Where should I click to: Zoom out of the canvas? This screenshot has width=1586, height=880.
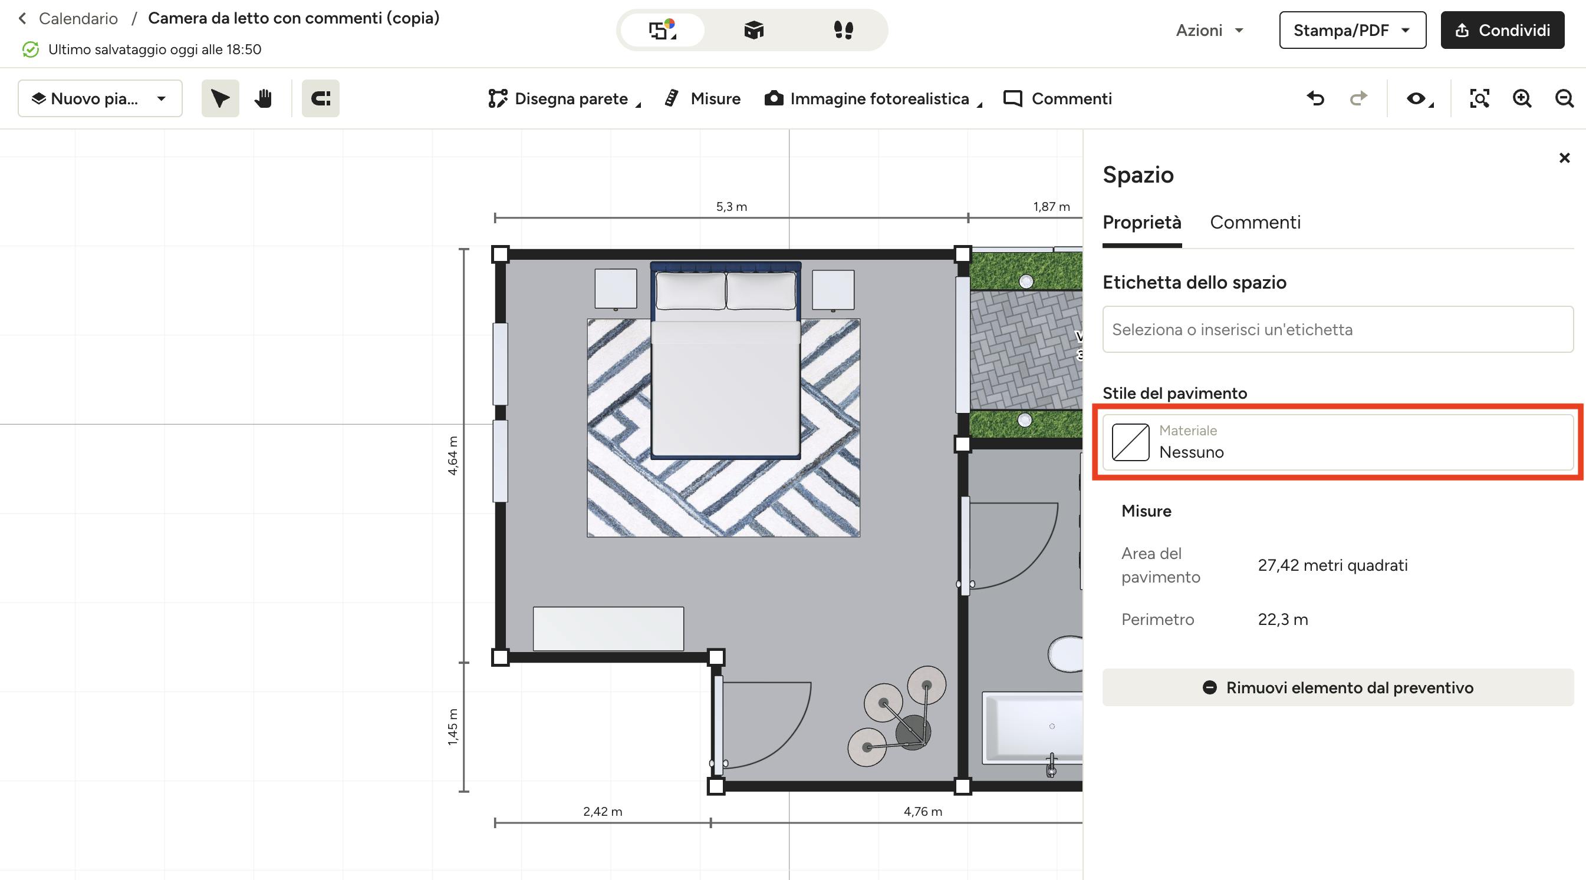tap(1564, 98)
